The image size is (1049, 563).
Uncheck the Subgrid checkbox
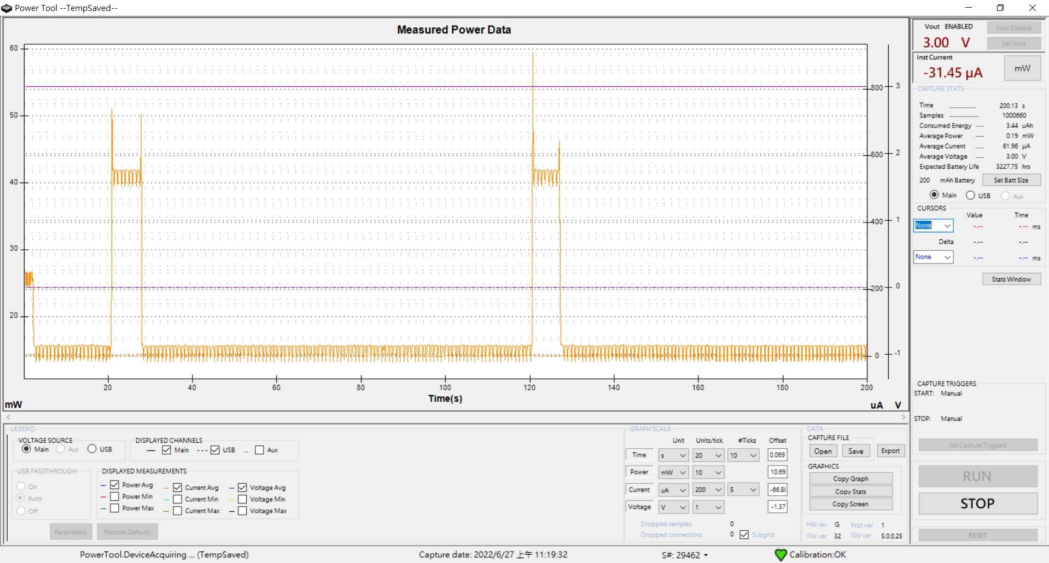[x=744, y=535]
